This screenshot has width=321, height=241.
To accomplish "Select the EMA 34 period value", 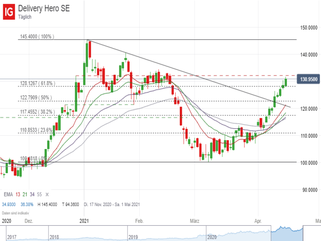I will click(x=32, y=194).
